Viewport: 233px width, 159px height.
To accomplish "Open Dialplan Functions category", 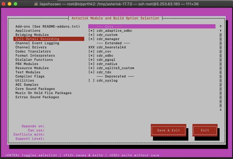I will tap(34, 60).
